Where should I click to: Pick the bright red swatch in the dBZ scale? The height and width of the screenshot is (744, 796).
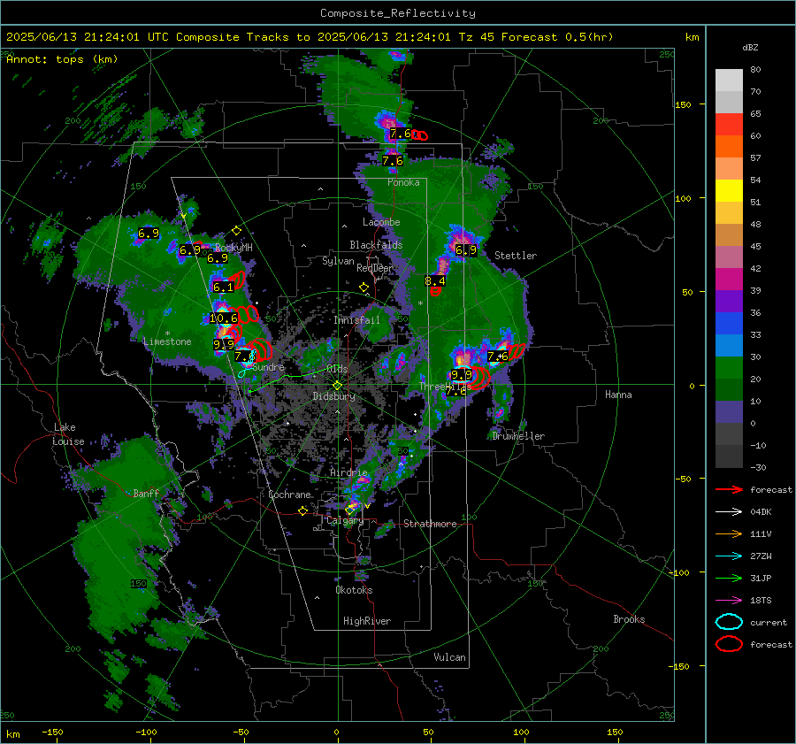click(x=729, y=125)
